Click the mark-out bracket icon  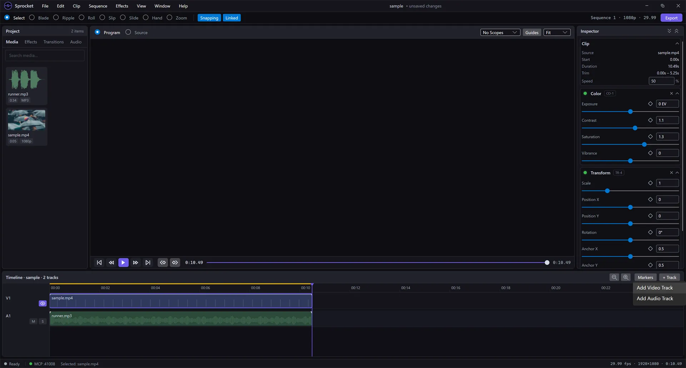click(175, 262)
